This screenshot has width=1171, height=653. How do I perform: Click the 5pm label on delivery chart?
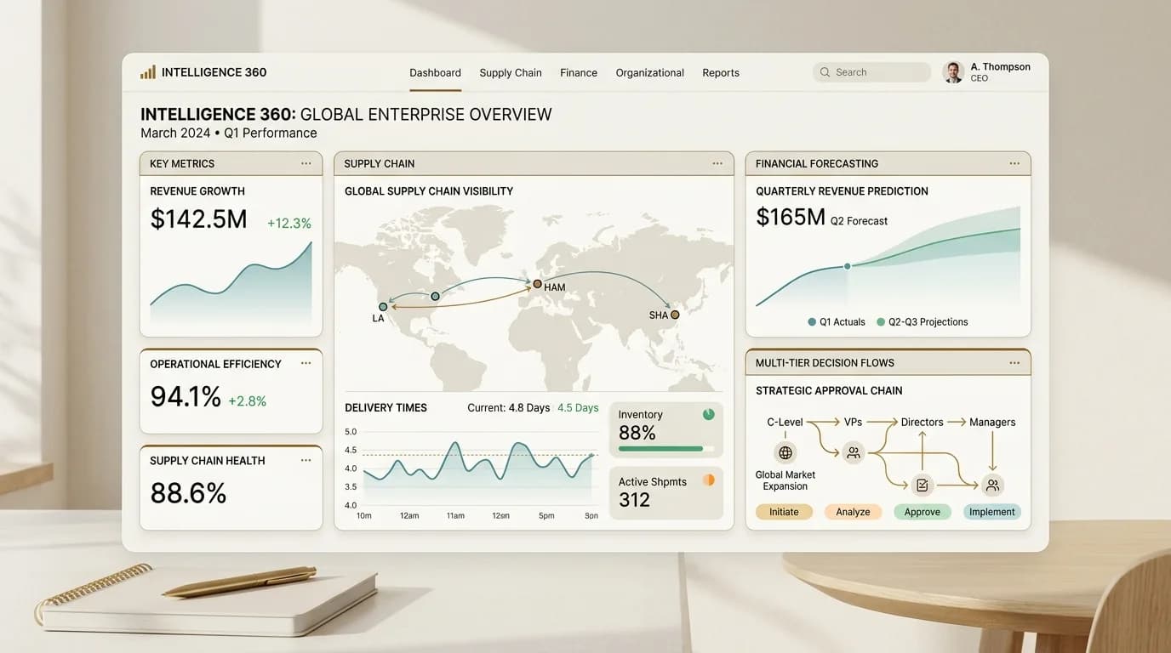tap(546, 516)
